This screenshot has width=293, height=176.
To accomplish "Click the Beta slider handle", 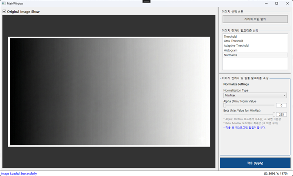I will (274, 114).
